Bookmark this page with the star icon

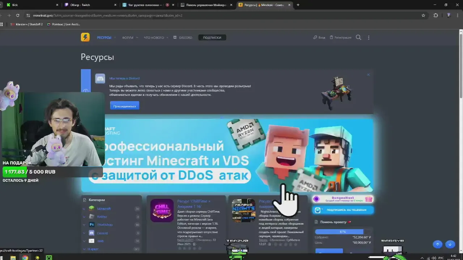(423, 16)
